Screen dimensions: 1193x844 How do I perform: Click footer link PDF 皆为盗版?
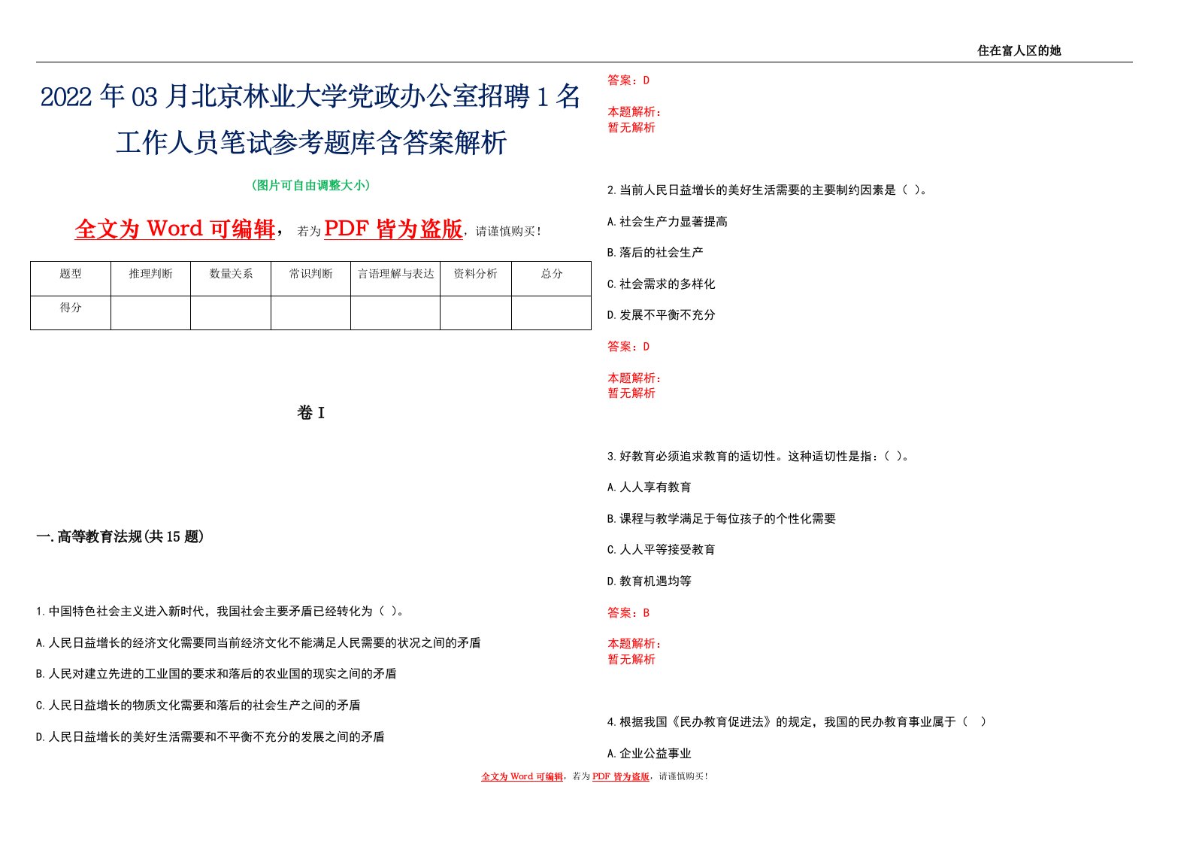621,777
